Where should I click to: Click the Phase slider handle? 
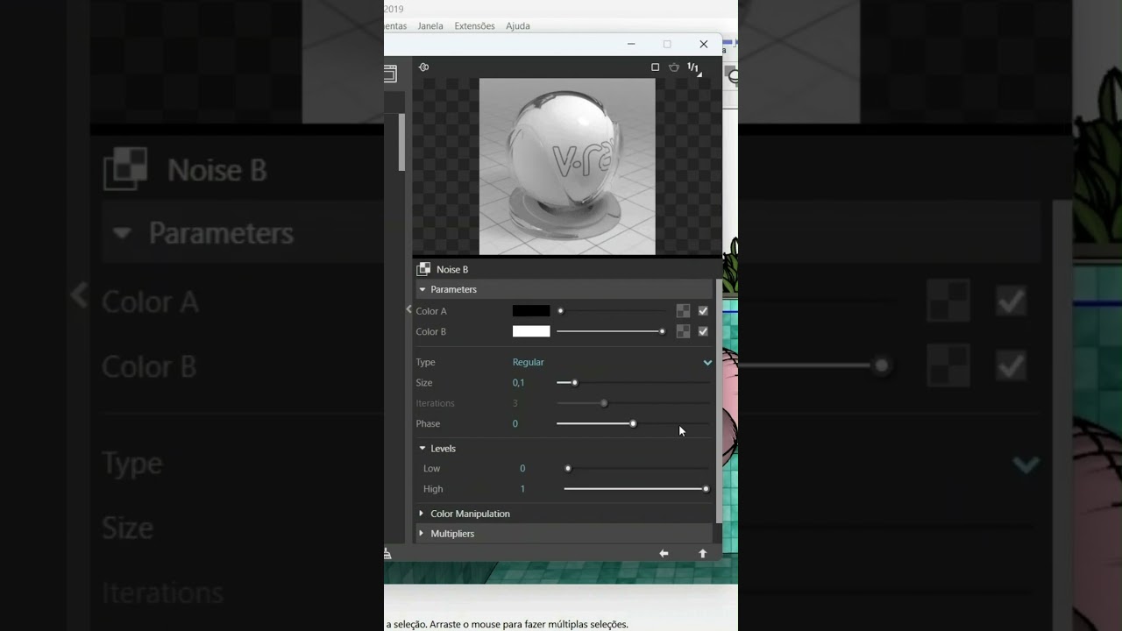[633, 424]
